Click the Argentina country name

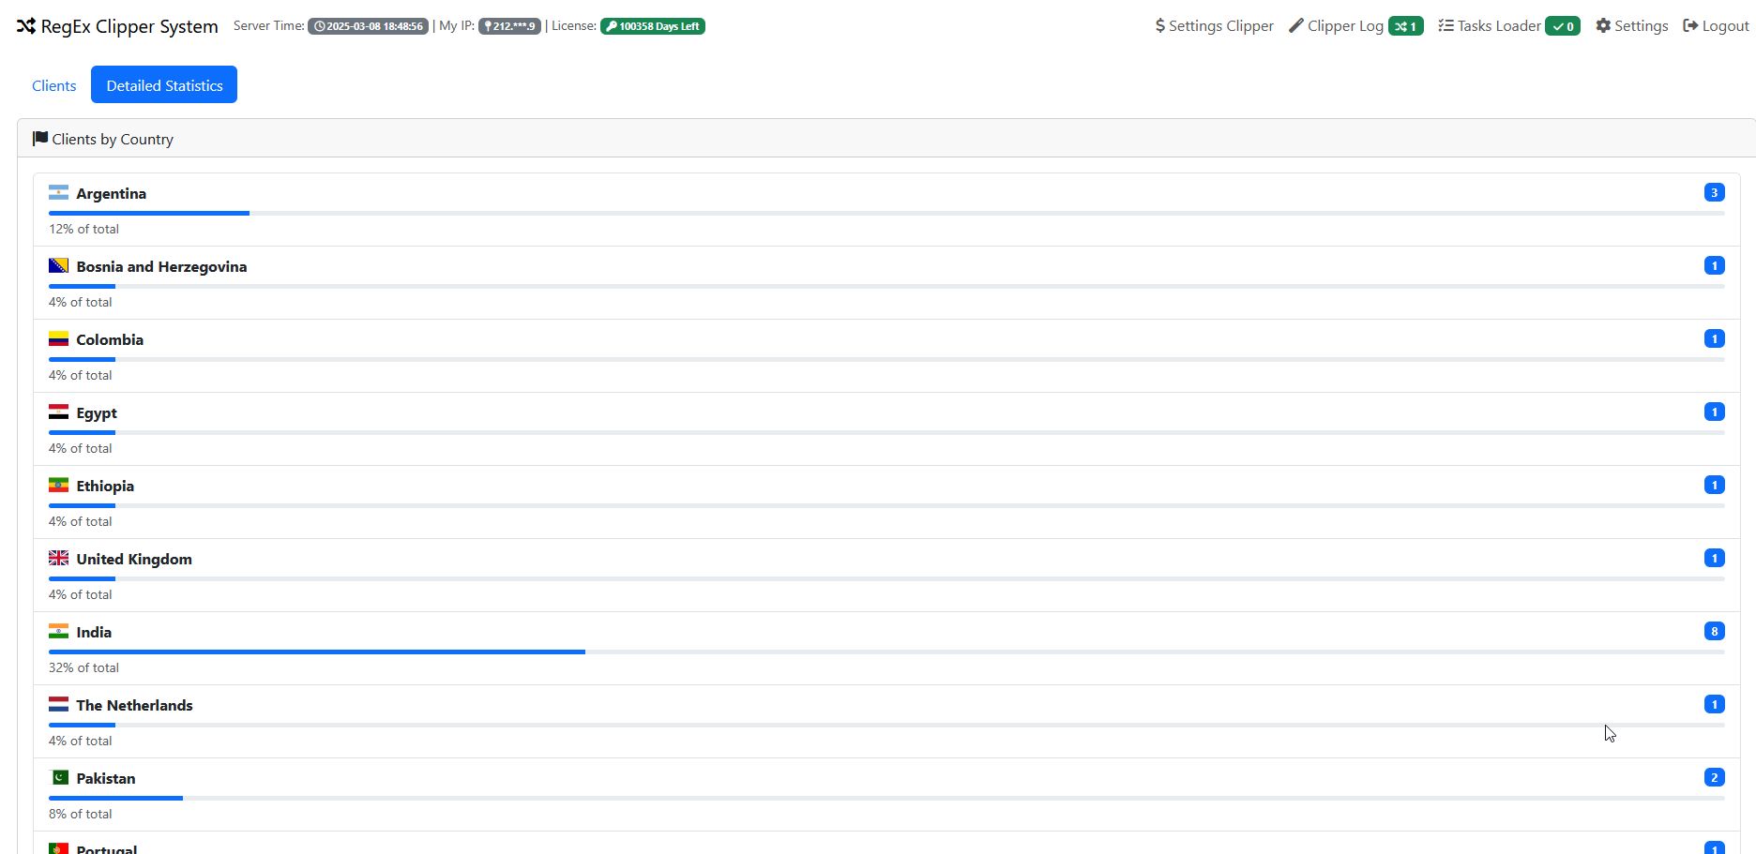pos(112,193)
